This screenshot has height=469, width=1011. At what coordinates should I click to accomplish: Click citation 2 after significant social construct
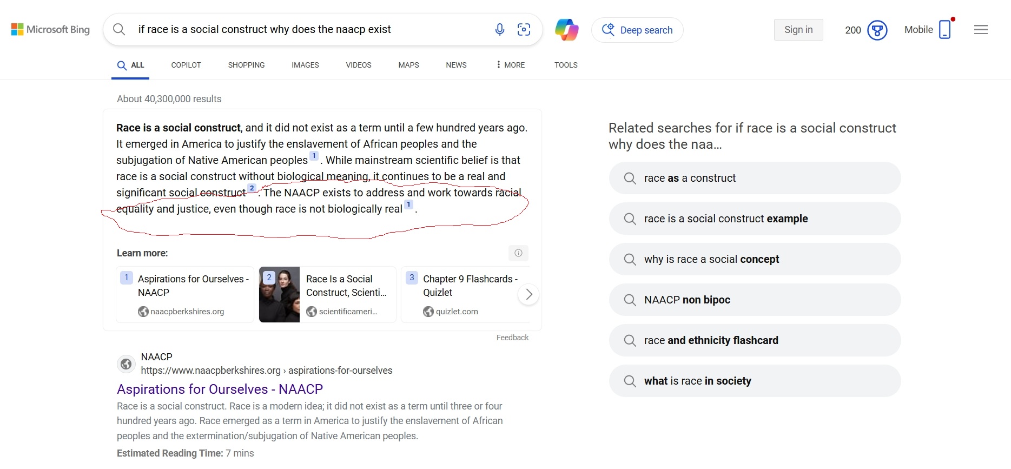click(252, 188)
